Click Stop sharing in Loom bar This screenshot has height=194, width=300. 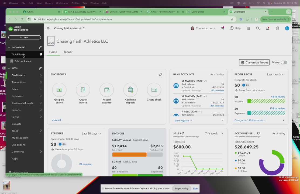(181, 188)
